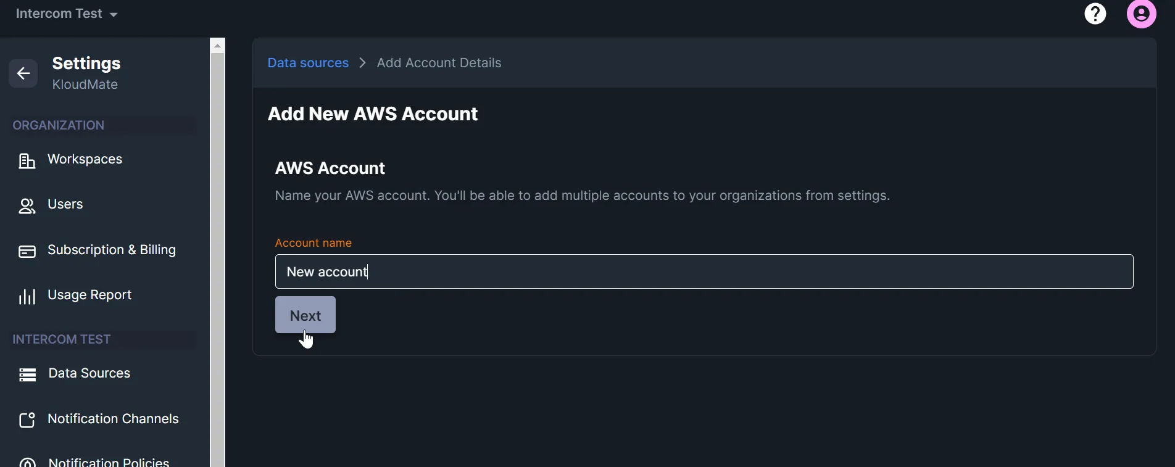The width and height of the screenshot is (1175, 467).
Task: Click the Workspaces building icon
Action: coord(27,160)
